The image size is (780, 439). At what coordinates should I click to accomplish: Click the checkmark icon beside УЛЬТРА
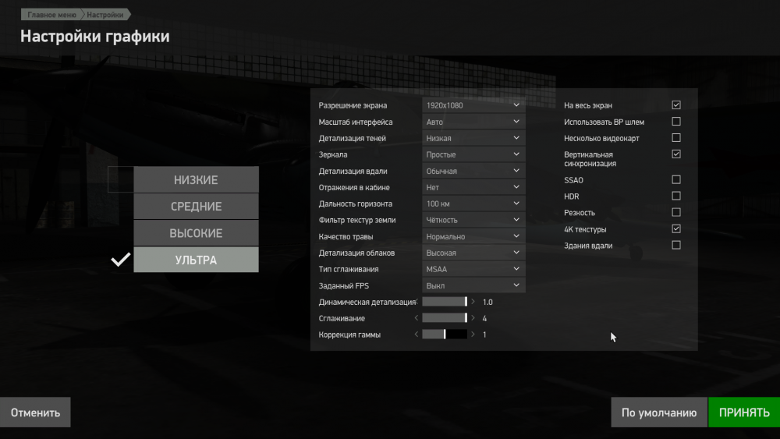coord(120,260)
